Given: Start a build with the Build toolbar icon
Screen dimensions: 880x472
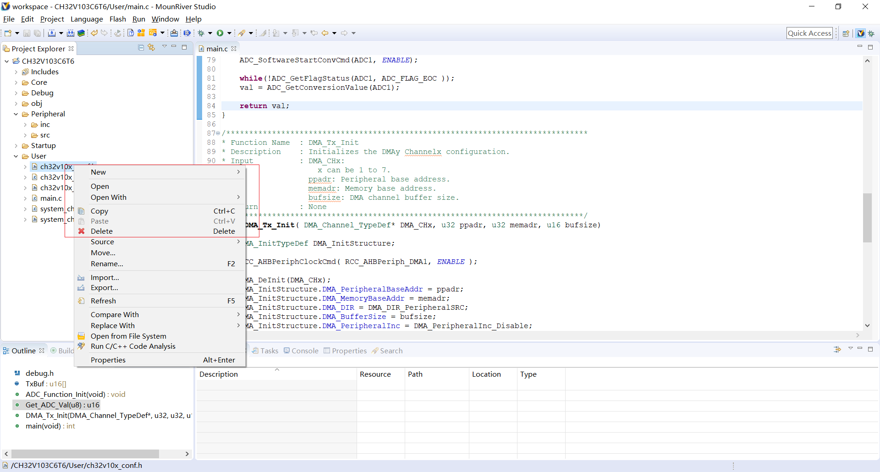Looking at the screenshot, I should (53, 33).
